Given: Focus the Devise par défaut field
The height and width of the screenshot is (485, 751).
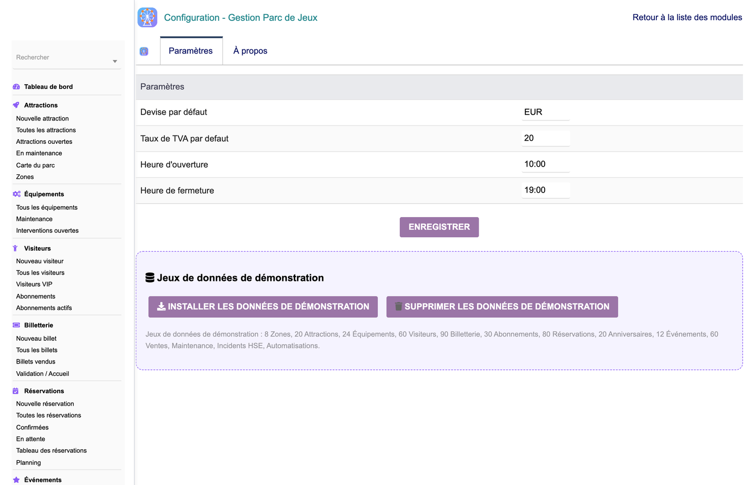Looking at the screenshot, I should [546, 112].
